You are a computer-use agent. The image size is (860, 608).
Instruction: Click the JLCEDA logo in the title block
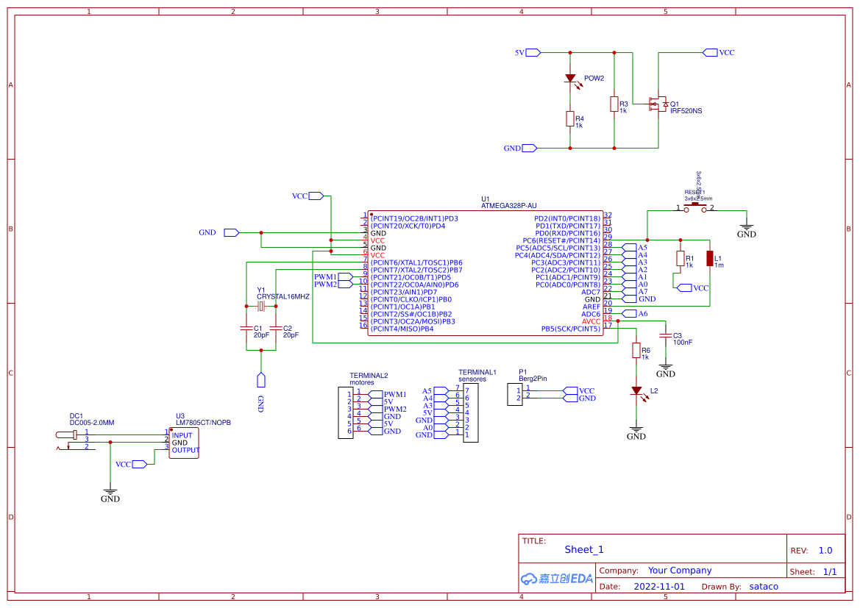557,579
